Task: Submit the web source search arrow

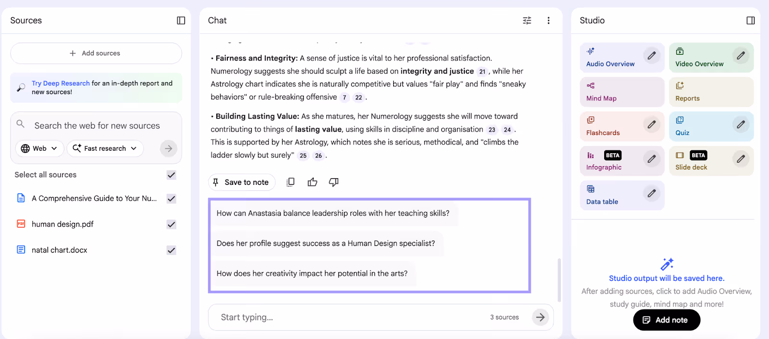Action: point(168,148)
